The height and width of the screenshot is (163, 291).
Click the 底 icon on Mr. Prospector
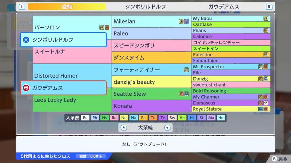pos(266,67)
